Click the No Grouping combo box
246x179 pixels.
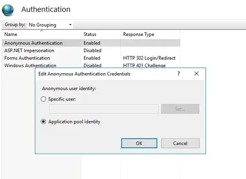click(50, 25)
